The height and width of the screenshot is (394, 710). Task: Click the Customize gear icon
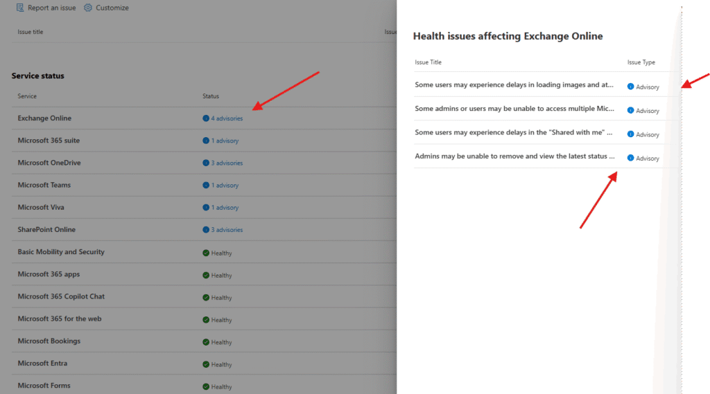pos(88,8)
